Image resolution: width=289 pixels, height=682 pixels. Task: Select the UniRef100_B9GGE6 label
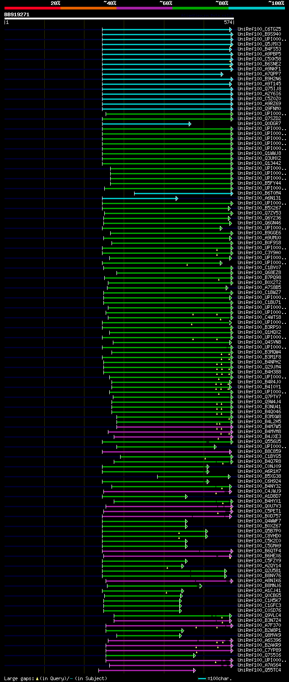[x=259, y=233]
